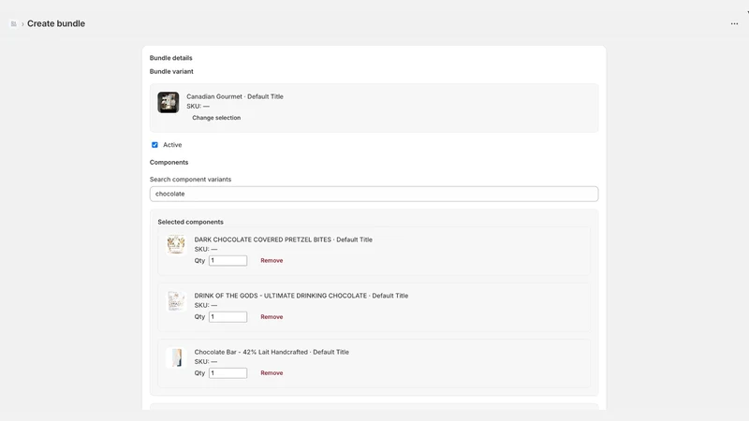
Task: Edit Qty for Chocolate Bar 42% Lait
Action: point(228,373)
